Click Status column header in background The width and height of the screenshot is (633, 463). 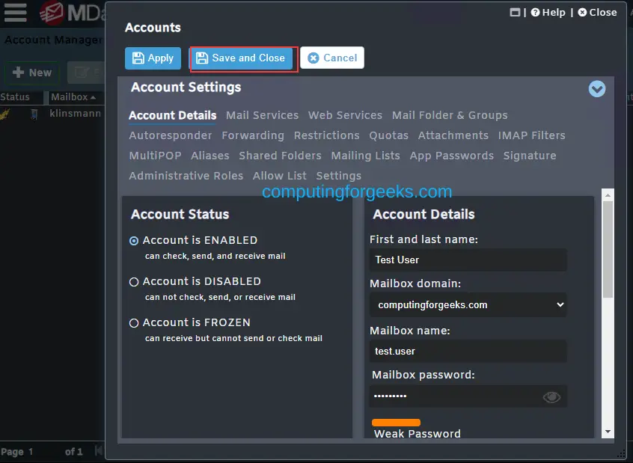[15, 97]
